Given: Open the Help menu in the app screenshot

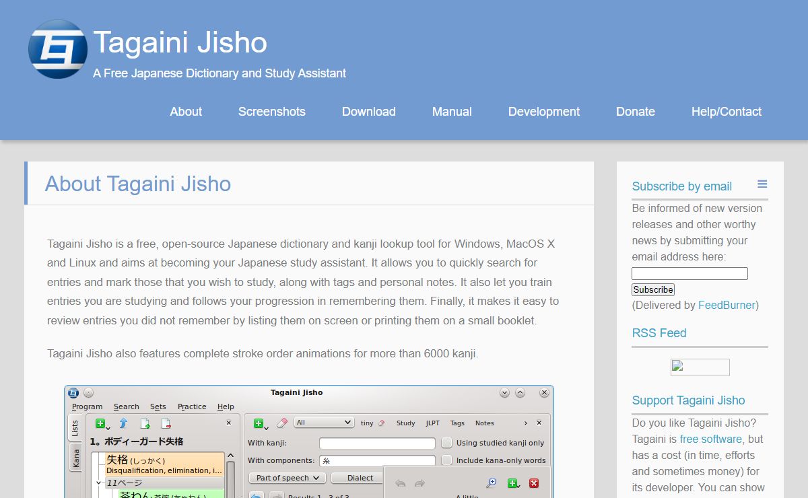Looking at the screenshot, I should 226,406.
